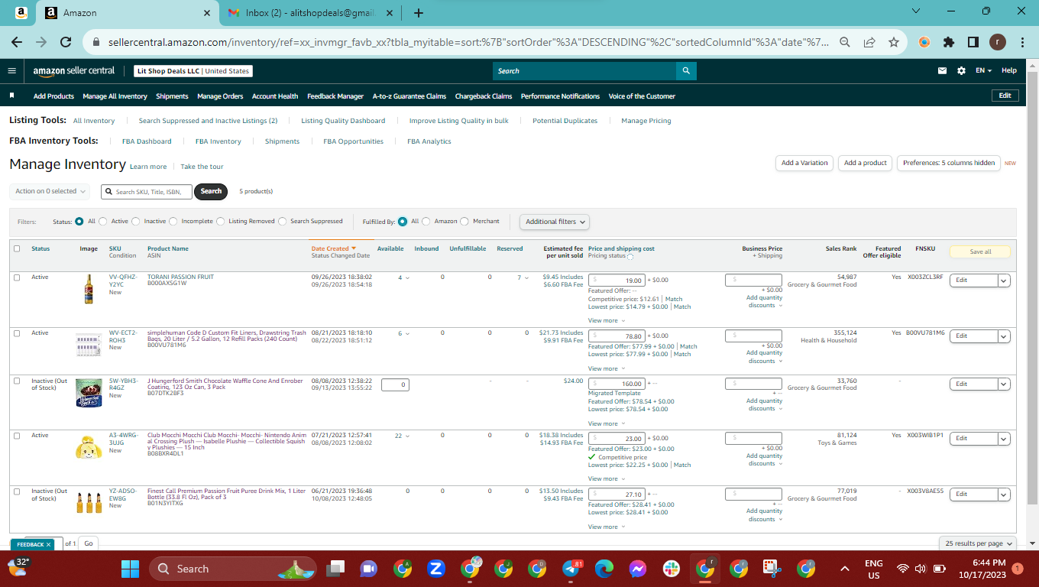Screen dimensions: 1039x587
Task: Open the Action on 0 selected dropdown
Action: [x=50, y=191]
